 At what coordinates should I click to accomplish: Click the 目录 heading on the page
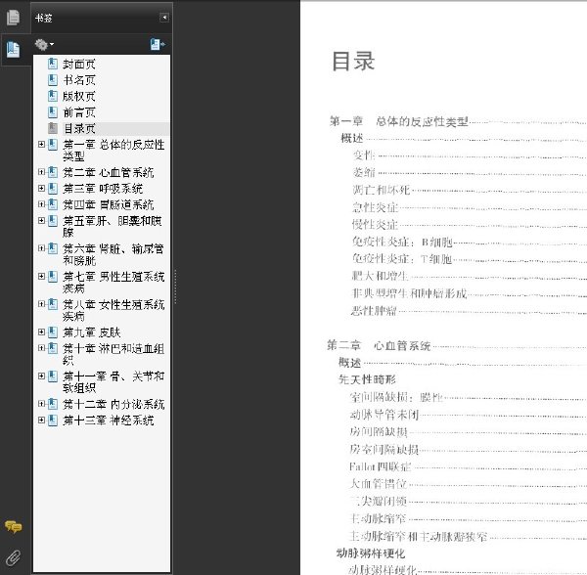pyautogui.click(x=353, y=61)
